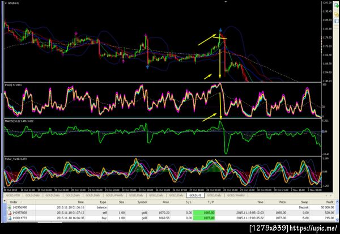The width and height of the screenshot is (340, 234).
Task: Click the S / L column header
Action: [189, 202]
